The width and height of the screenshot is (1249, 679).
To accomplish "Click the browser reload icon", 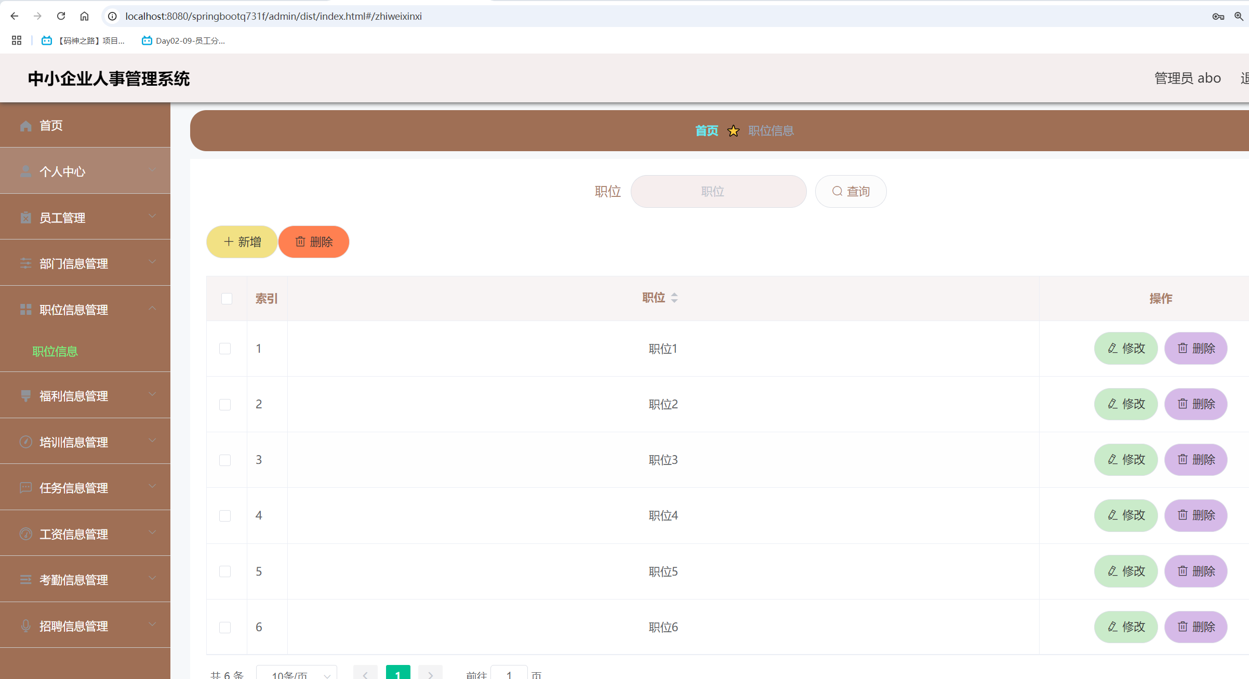I will 61,16.
